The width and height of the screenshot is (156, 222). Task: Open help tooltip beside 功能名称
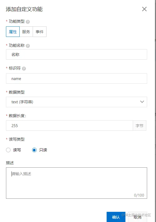click(28, 46)
